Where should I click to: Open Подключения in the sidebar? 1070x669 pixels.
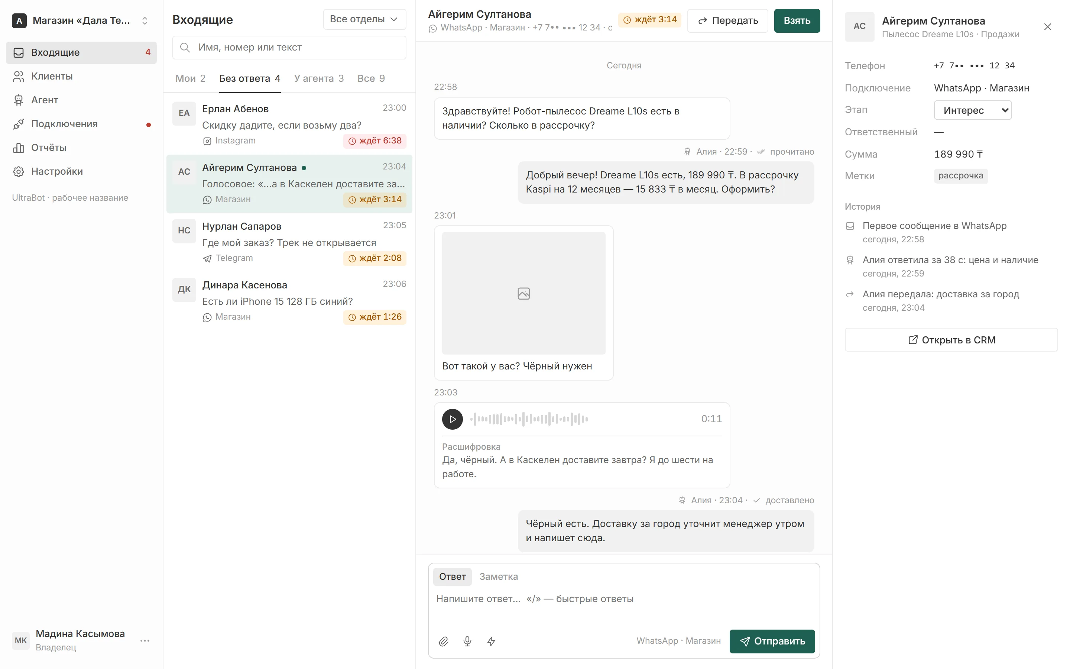tap(81, 124)
